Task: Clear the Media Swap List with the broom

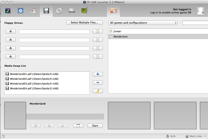Action: [x=97, y=91]
